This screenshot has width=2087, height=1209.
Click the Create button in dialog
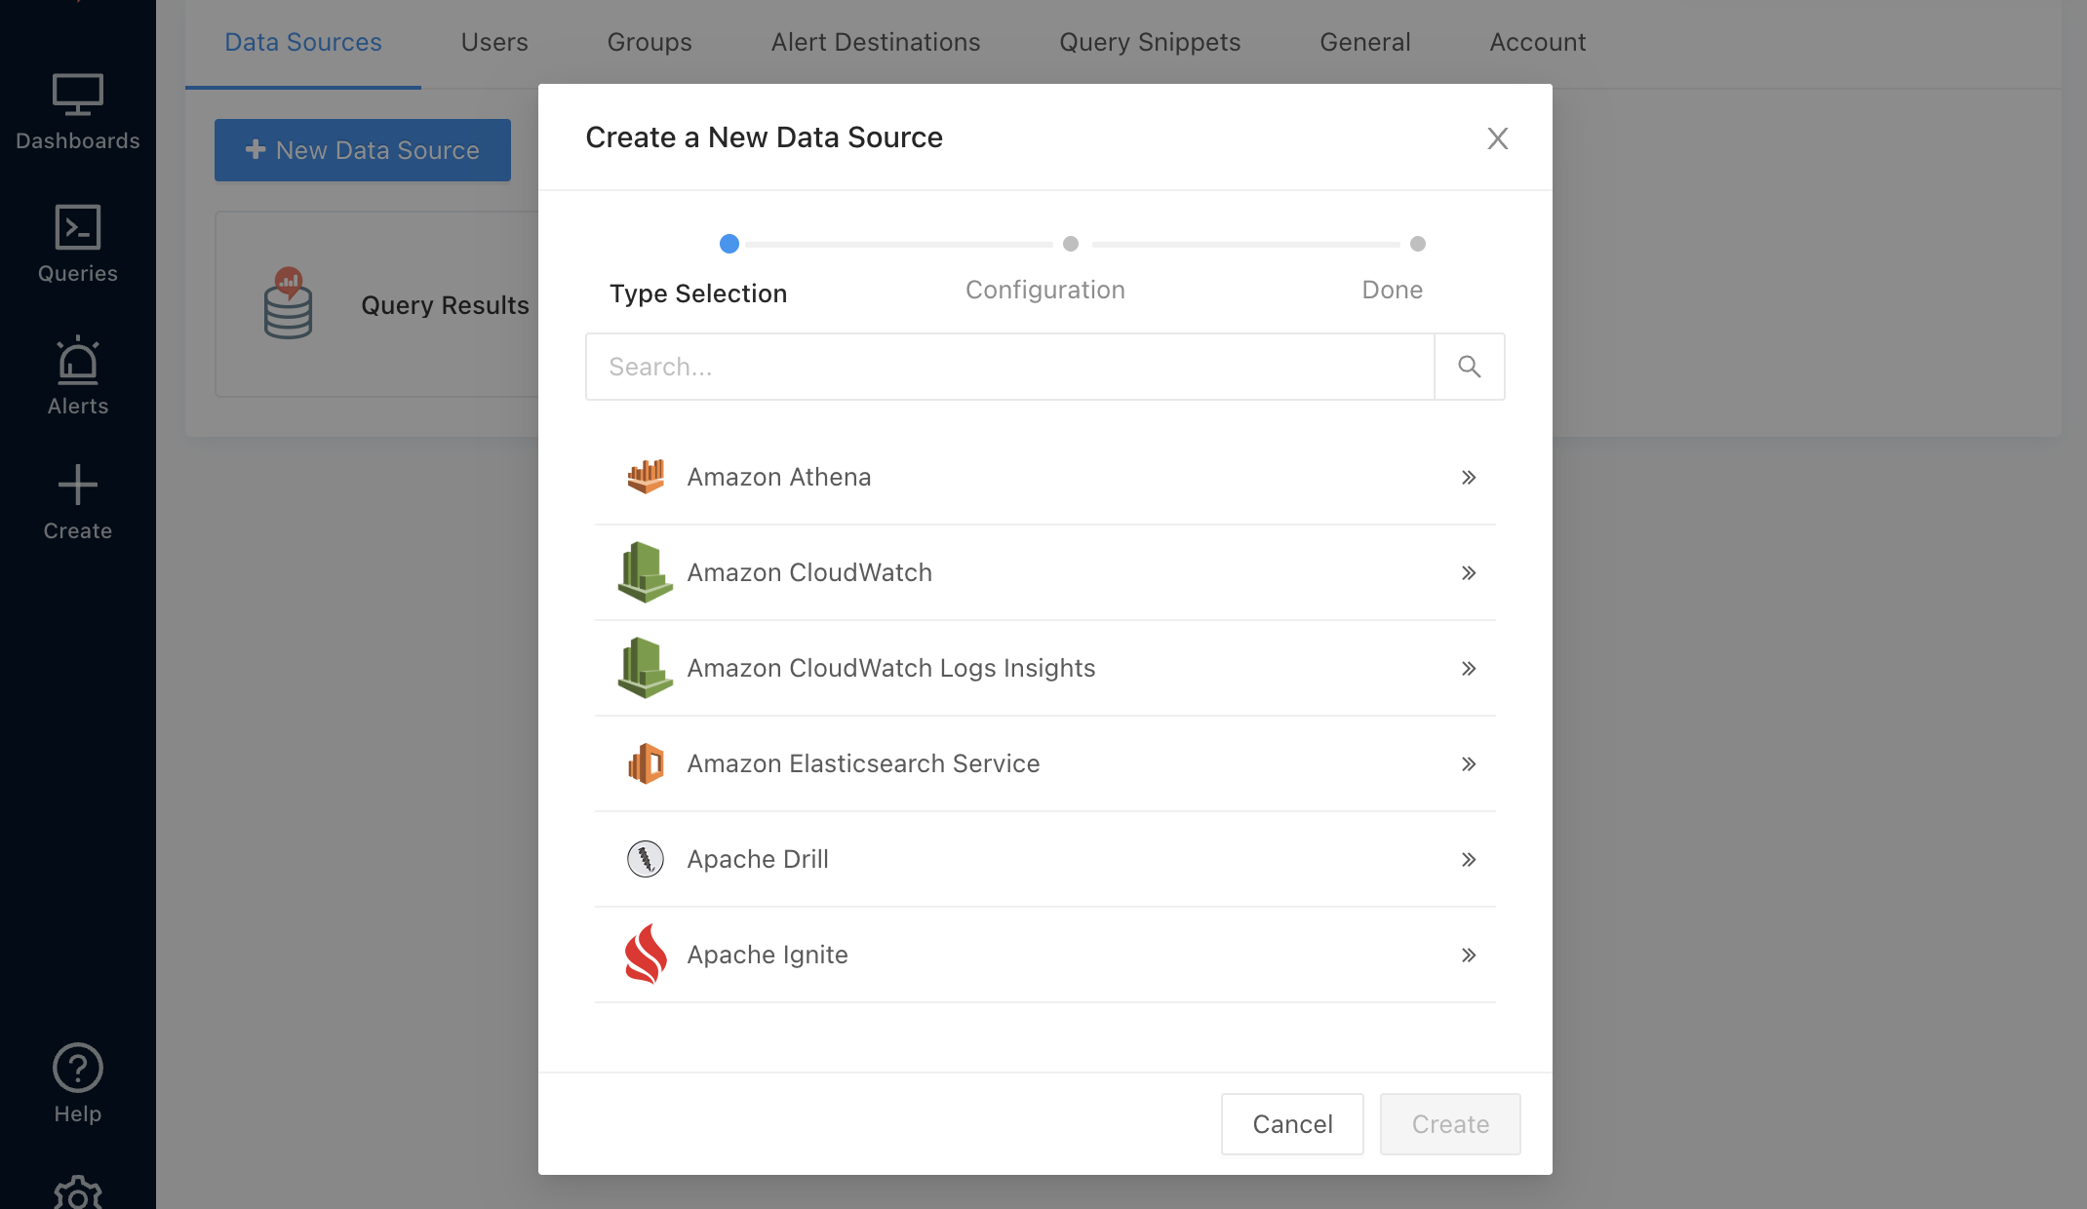[x=1450, y=1124]
